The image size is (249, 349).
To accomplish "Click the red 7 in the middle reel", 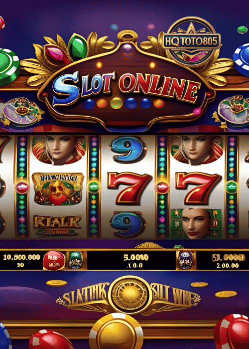I will coord(129,188).
